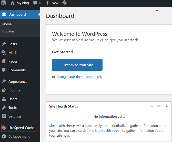The image size is (172, 142).
Task: Click the Pages icon in sidebar
Action: tap(4, 61)
